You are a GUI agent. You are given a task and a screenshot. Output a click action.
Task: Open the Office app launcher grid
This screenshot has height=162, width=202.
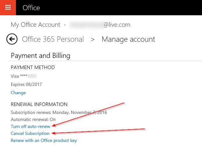(x=8, y=8)
